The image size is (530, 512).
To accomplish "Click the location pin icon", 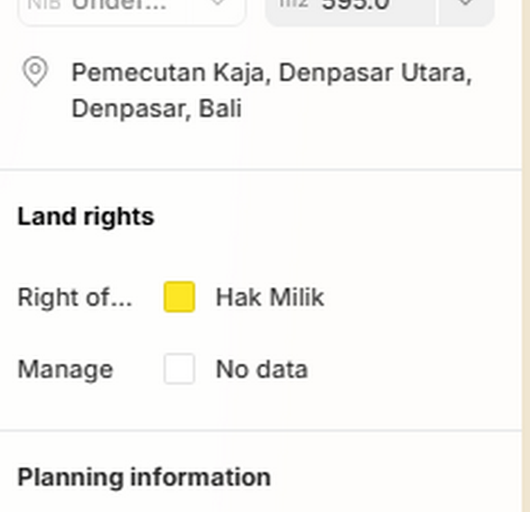I will pyautogui.click(x=35, y=71).
